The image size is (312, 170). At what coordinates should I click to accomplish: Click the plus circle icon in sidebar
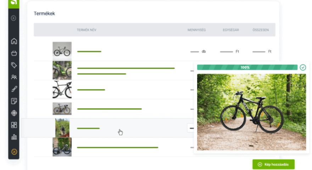13,18
